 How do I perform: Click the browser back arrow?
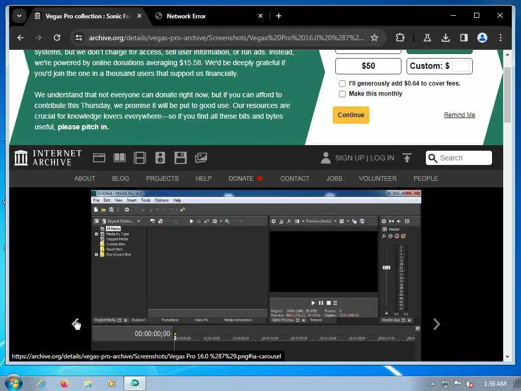click(x=20, y=38)
